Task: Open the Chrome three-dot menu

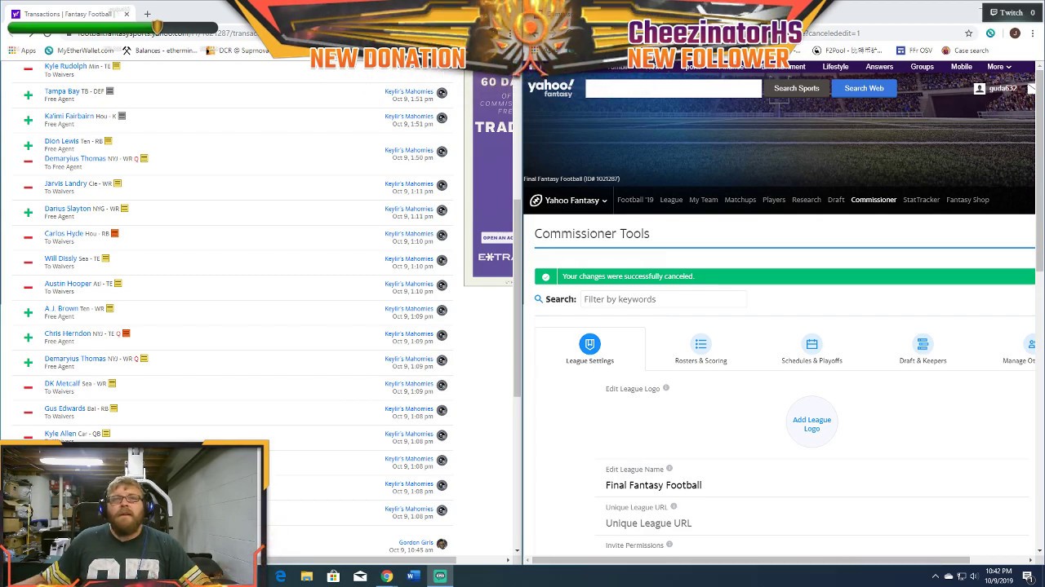Action: click(1033, 33)
